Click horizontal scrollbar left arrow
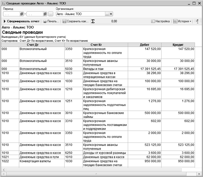Image resolution: width=203 pixels, height=177 pixels. pos(4,170)
